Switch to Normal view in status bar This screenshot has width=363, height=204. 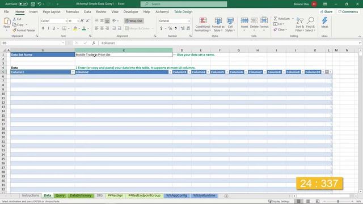coord(298,201)
